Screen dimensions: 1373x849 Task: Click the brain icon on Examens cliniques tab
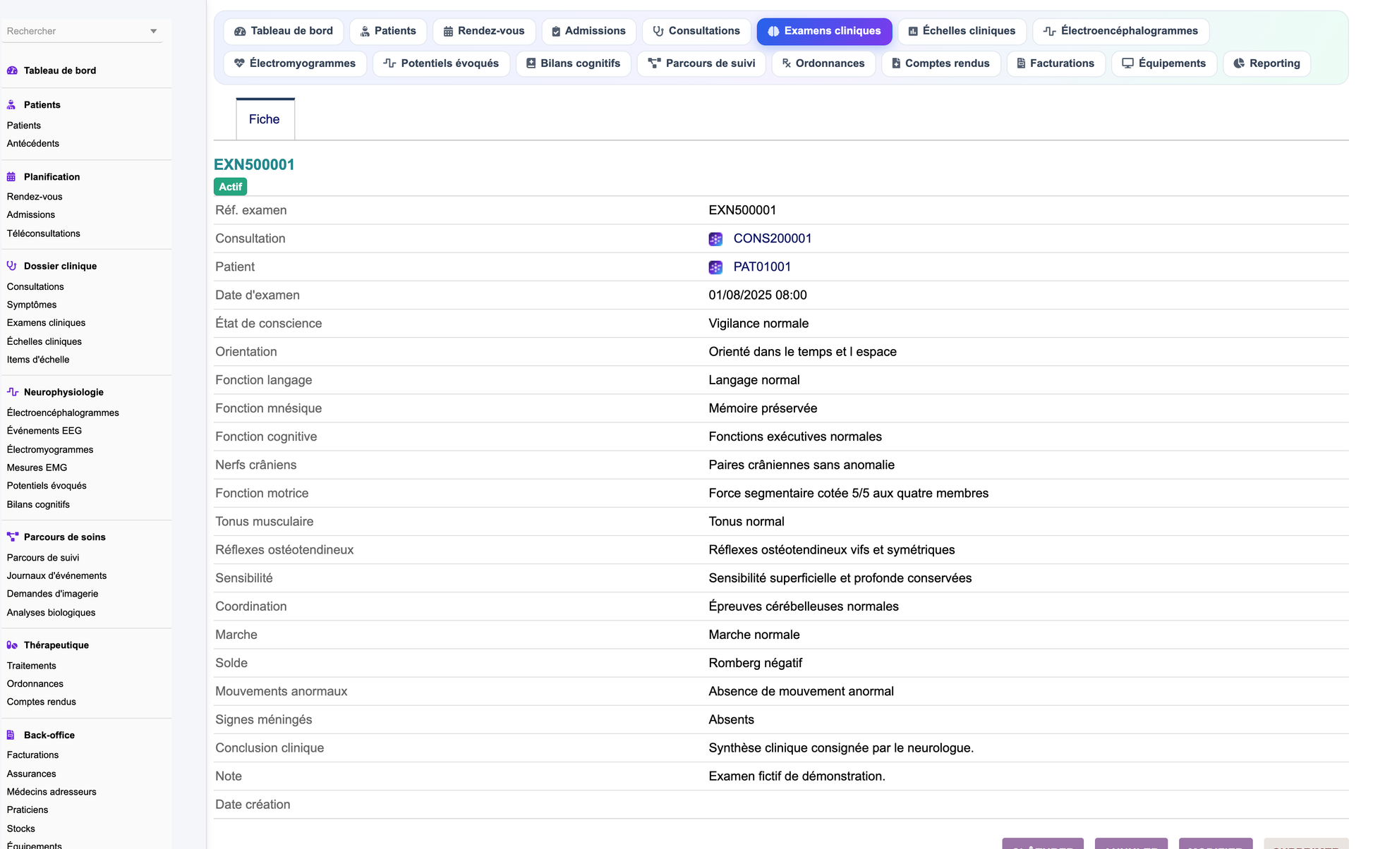point(773,31)
